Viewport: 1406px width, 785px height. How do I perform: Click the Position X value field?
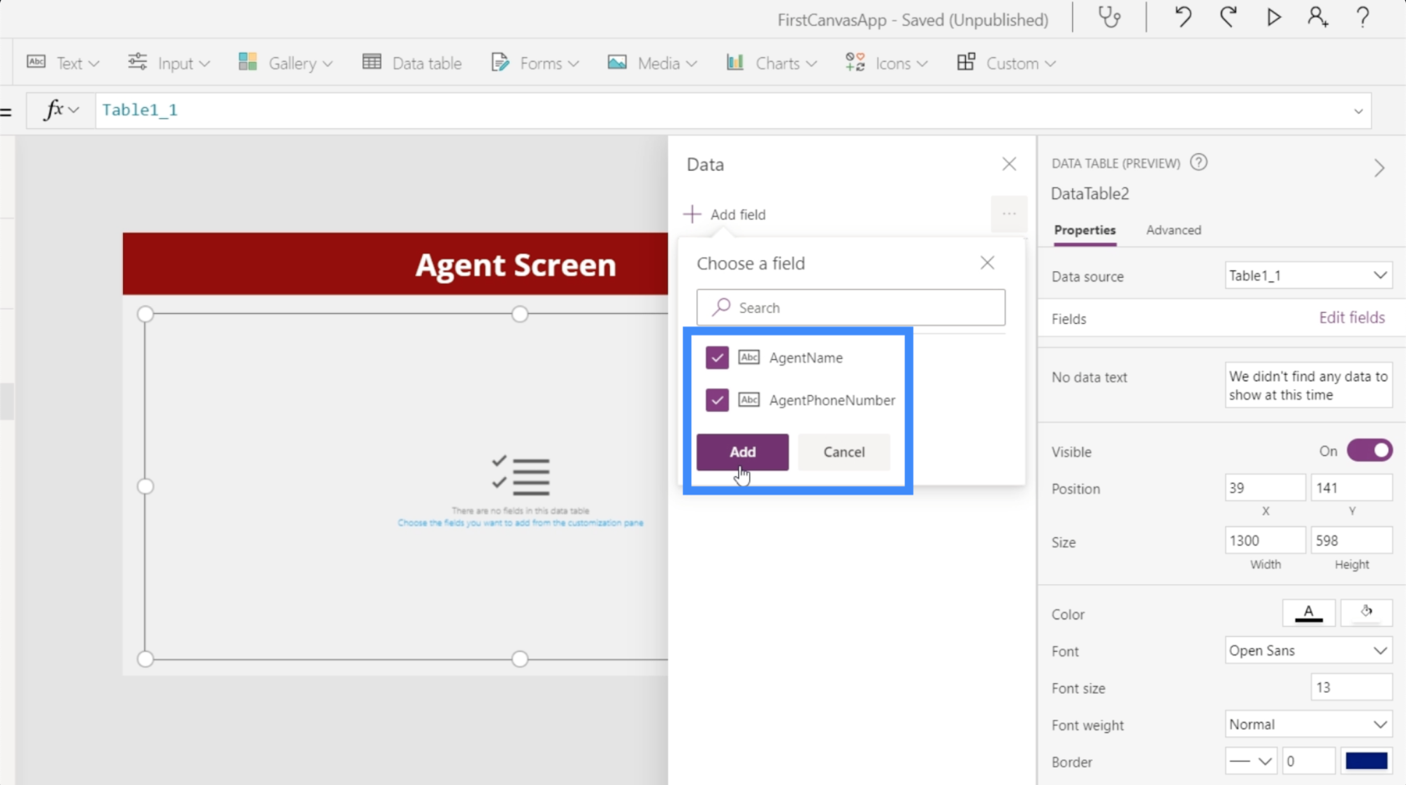click(x=1265, y=487)
